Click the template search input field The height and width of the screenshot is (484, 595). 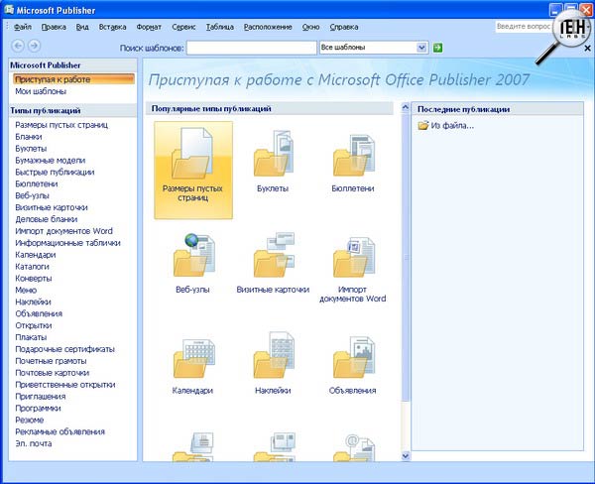[x=252, y=48]
